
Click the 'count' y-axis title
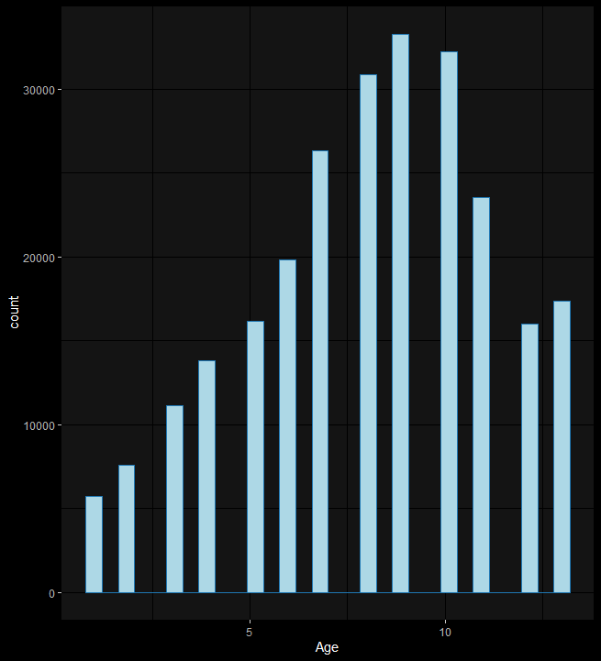pyautogui.click(x=14, y=313)
